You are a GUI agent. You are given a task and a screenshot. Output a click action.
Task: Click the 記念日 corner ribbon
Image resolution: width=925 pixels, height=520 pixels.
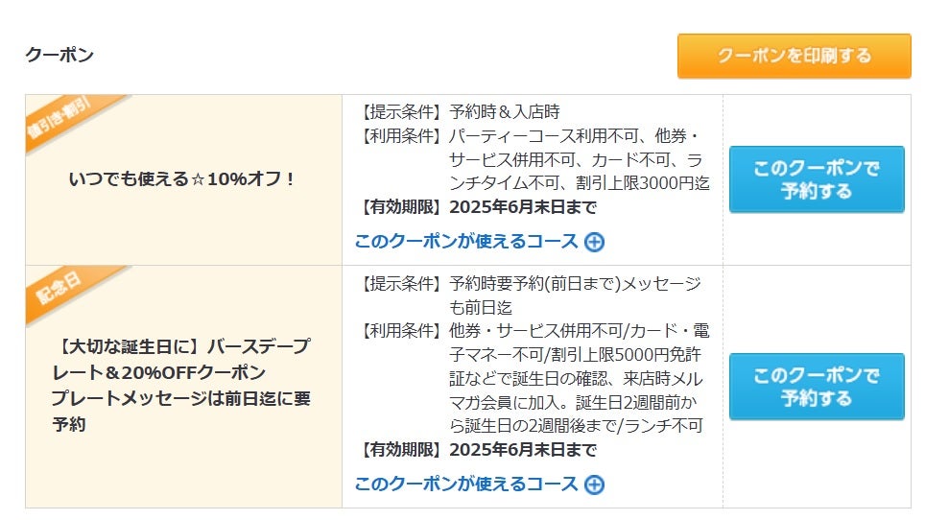tap(59, 290)
